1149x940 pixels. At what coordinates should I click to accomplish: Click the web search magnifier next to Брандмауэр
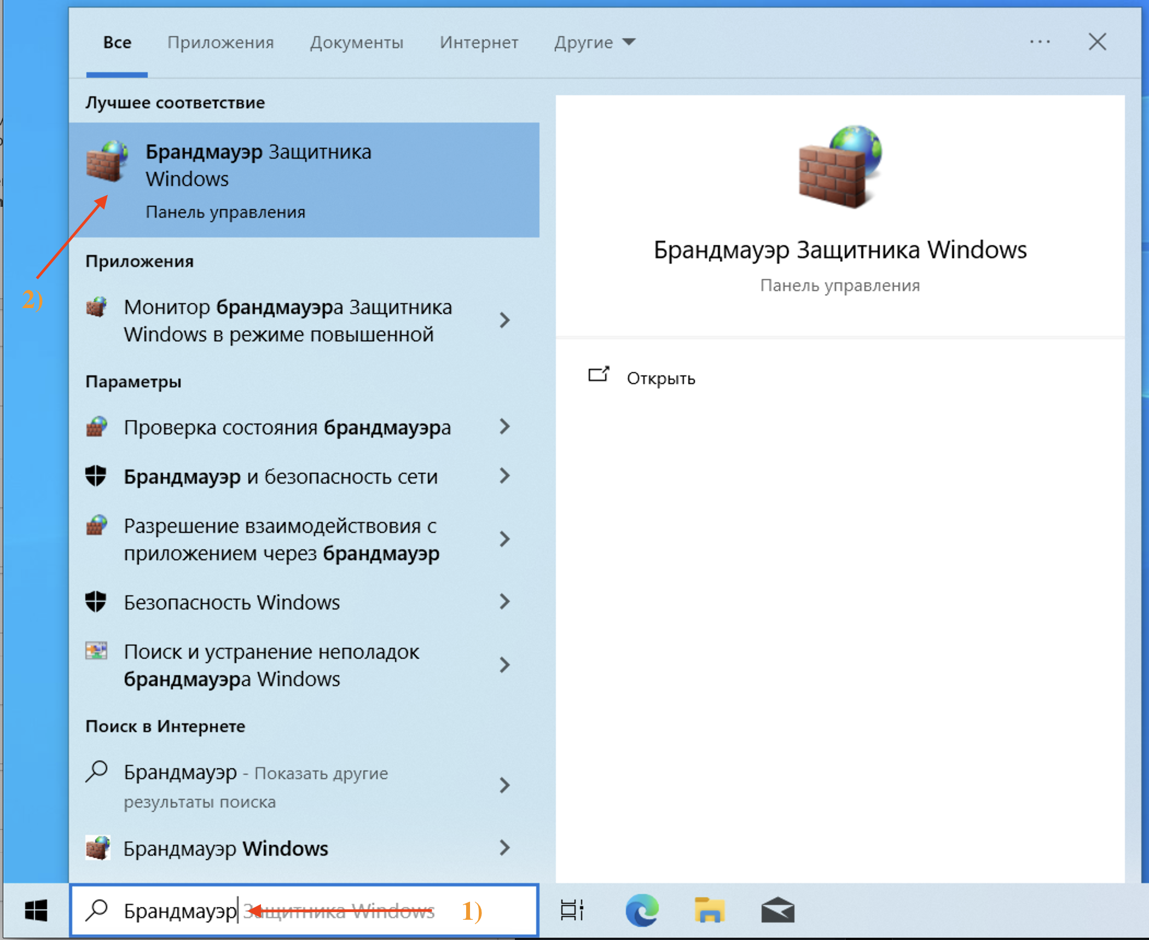point(97,772)
